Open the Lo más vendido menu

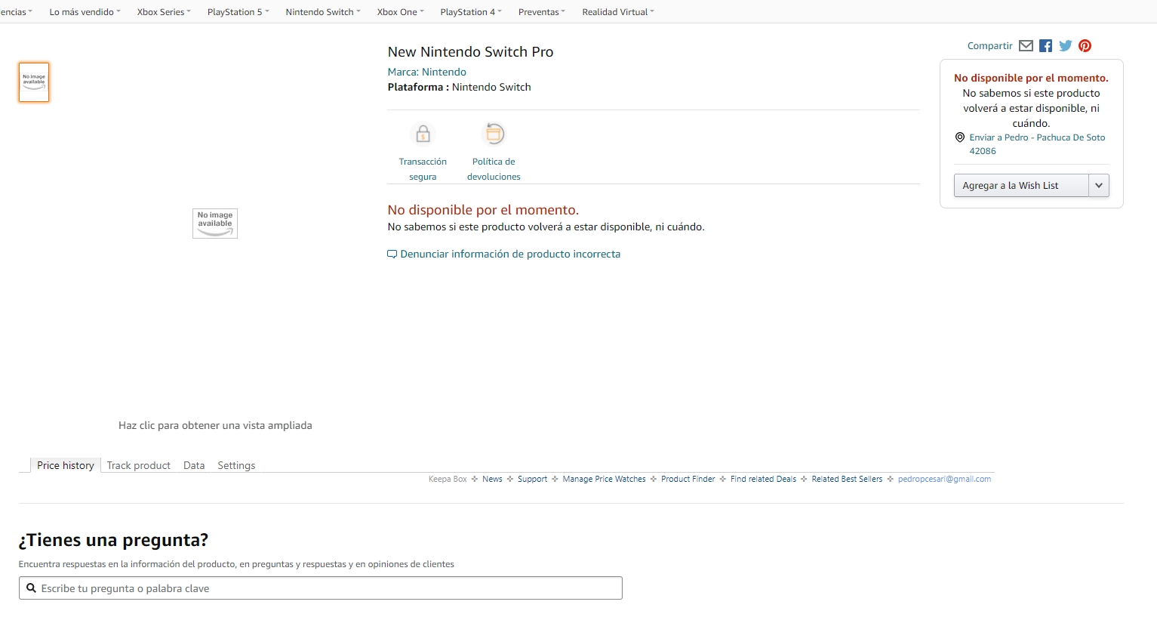click(x=85, y=12)
